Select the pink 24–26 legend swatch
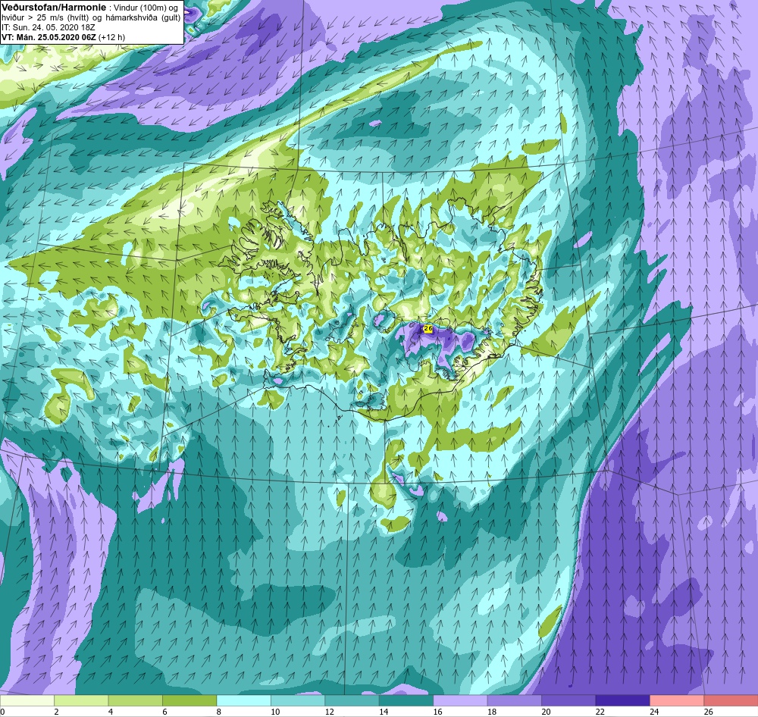The image size is (758, 717). (x=677, y=700)
